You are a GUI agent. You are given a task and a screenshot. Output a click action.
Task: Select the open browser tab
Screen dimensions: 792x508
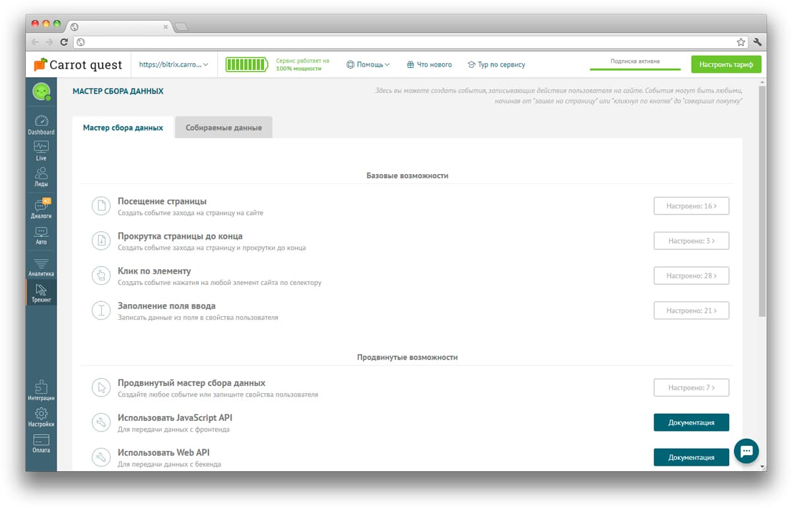pyautogui.click(x=119, y=26)
